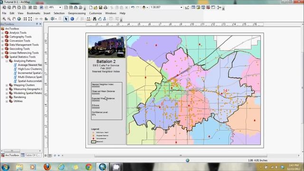Open Internet Explorer from the taskbar
This screenshot has height=171, width=304.
(x=61, y=167)
